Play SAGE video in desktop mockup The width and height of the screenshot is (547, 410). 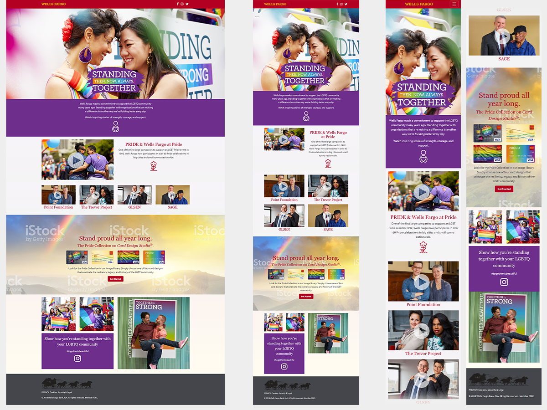(172, 195)
